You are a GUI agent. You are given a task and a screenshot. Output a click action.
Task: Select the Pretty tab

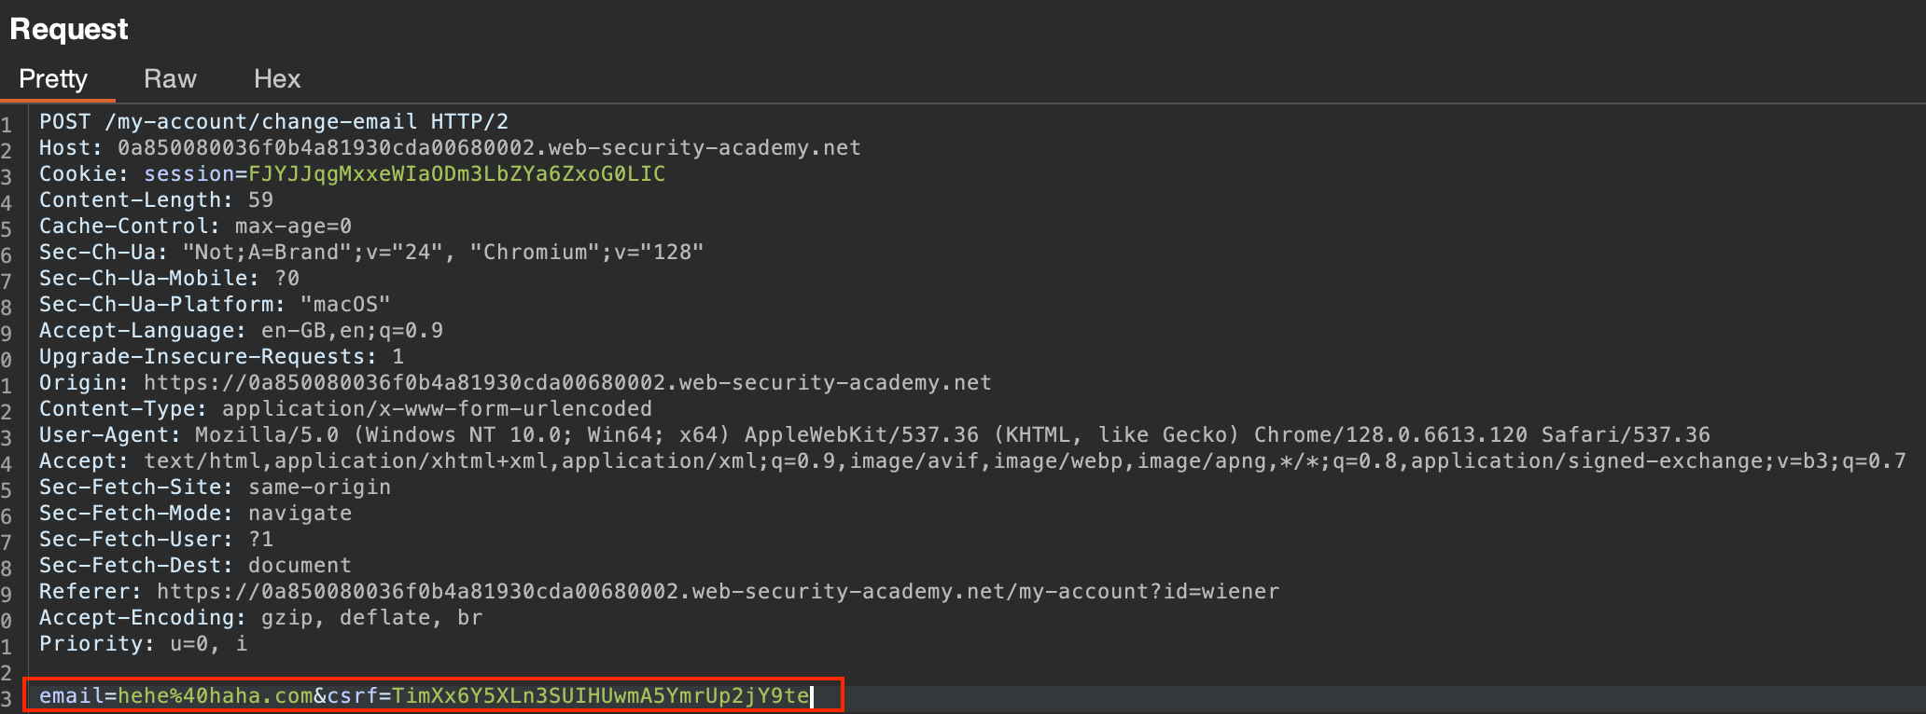53,79
